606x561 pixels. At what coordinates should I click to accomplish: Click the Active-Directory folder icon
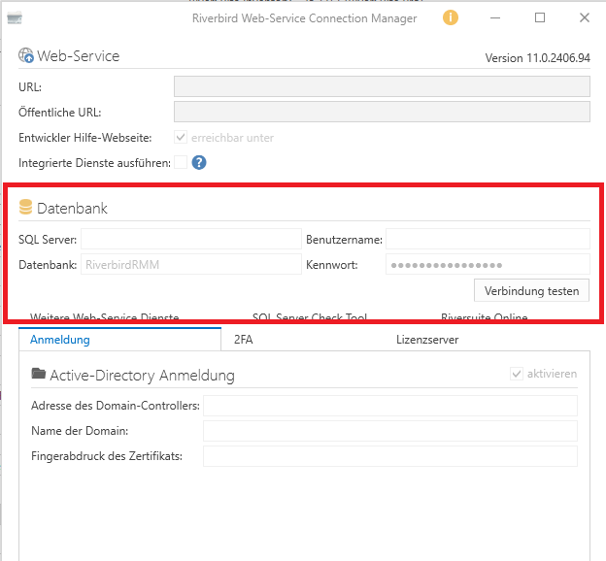(x=39, y=375)
